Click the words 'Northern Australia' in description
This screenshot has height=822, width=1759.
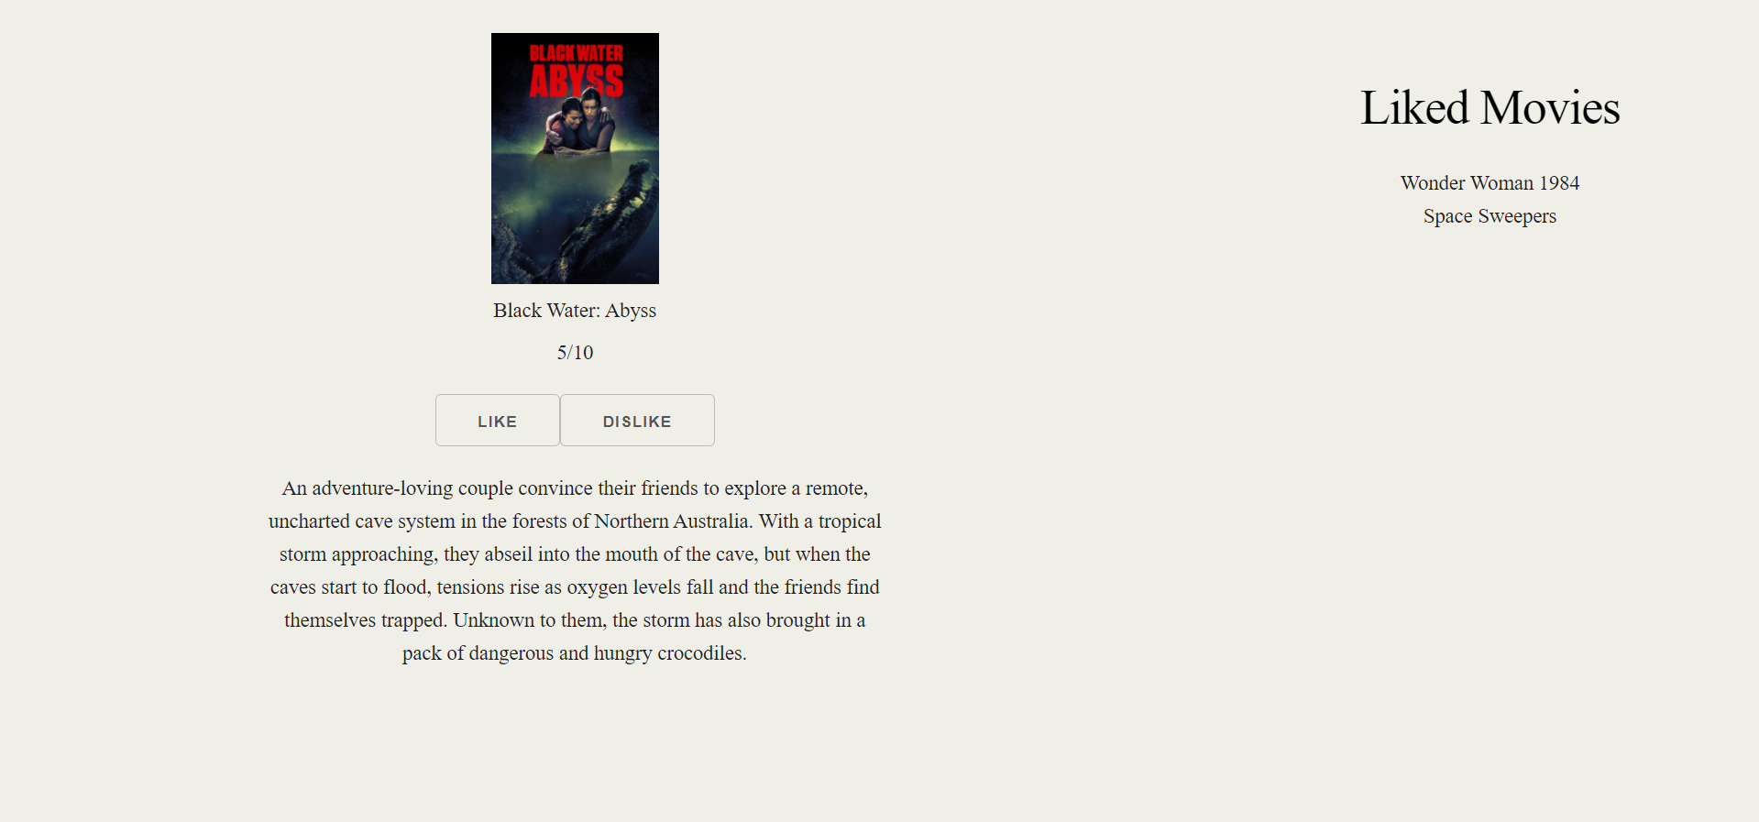pos(672,521)
